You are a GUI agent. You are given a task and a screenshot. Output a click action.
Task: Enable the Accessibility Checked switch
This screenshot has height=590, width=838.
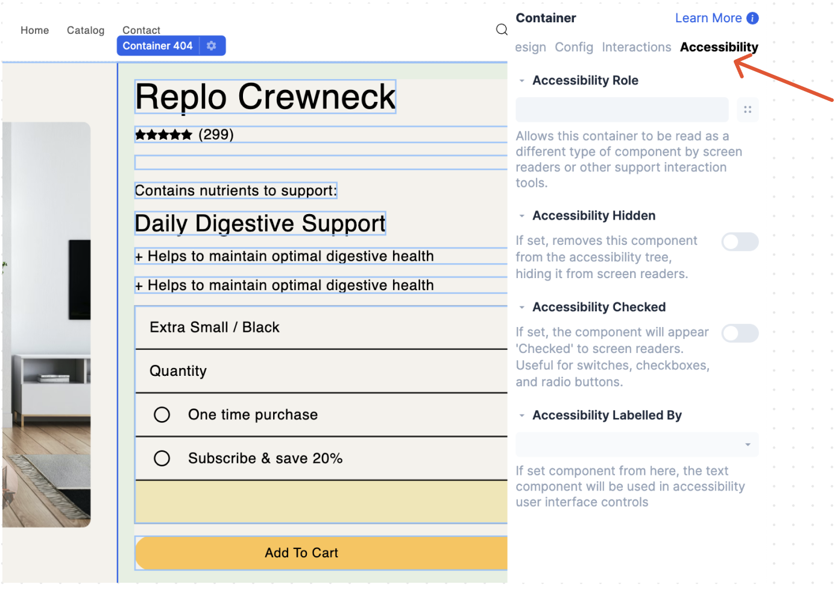point(740,334)
